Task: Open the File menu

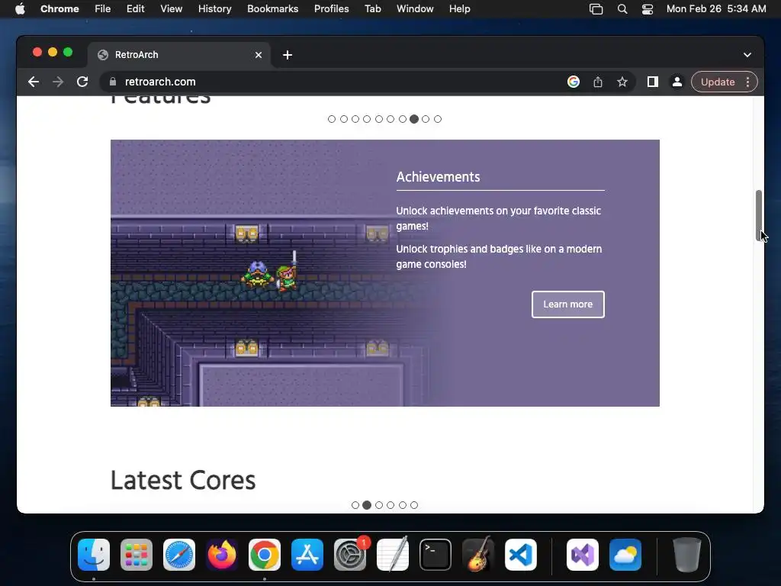Action: coord(103,9)
